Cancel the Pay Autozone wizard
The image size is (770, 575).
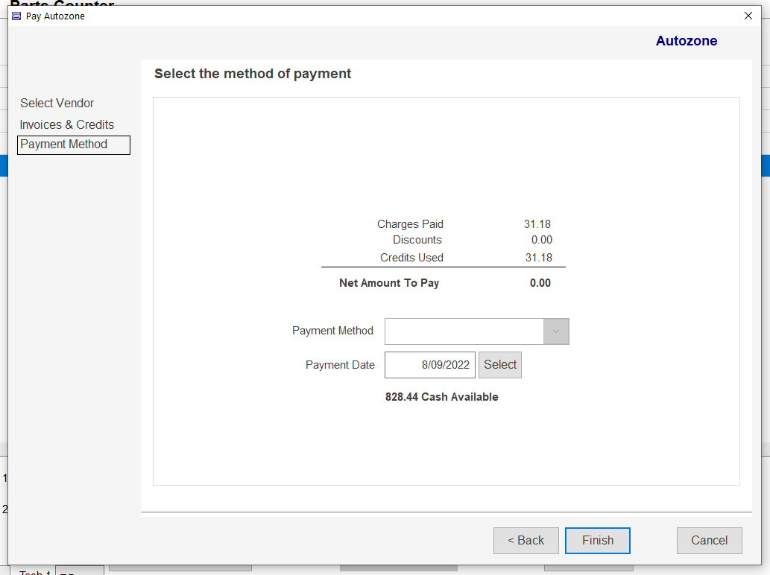pos(709,540)
